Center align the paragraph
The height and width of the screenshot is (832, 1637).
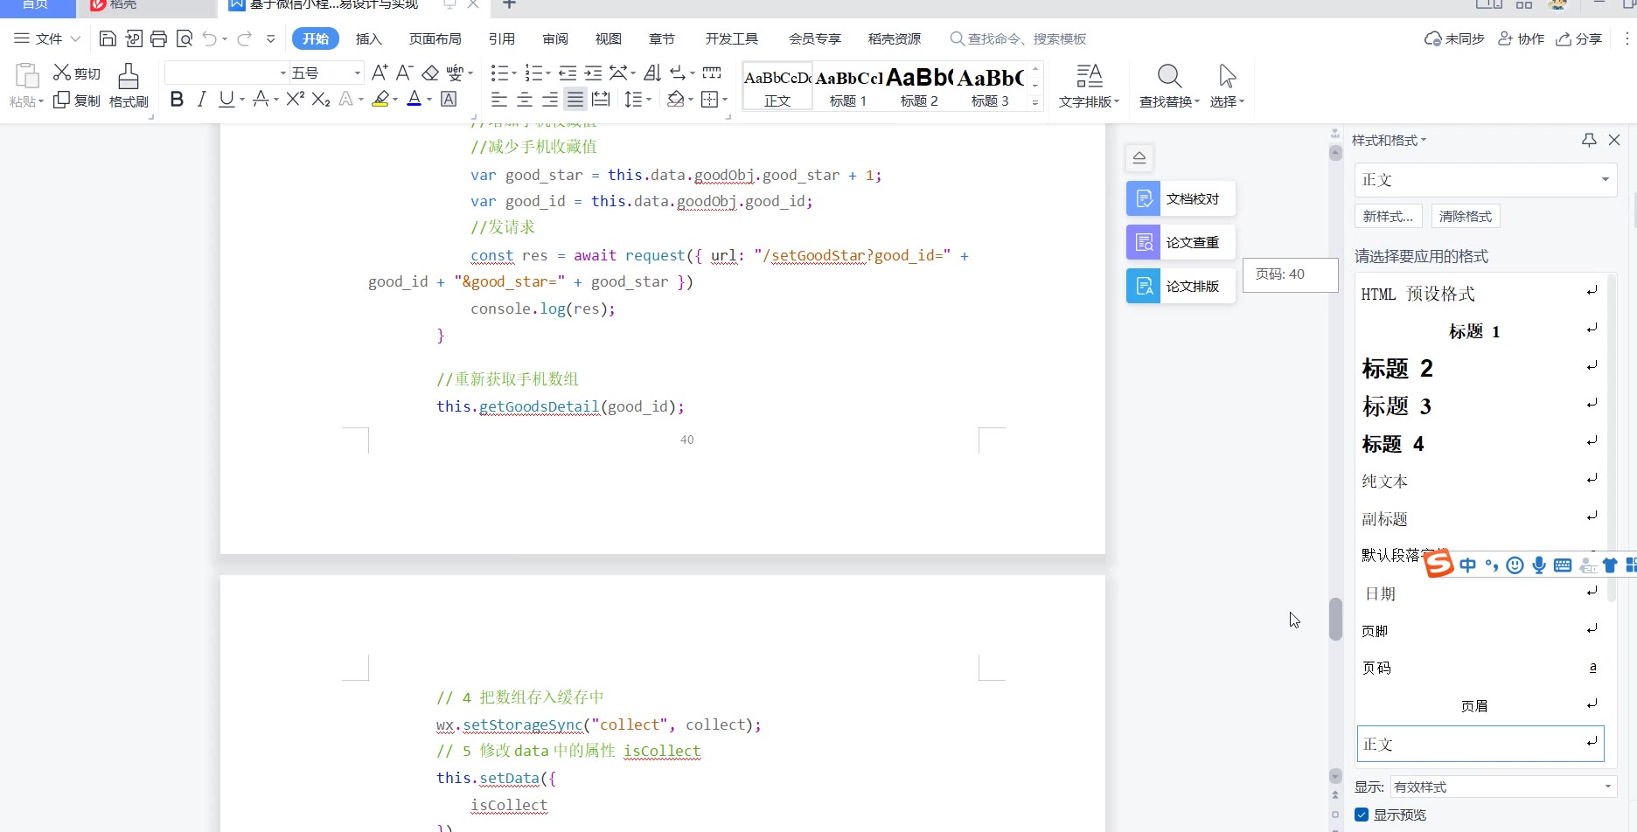tap(525, 100)
